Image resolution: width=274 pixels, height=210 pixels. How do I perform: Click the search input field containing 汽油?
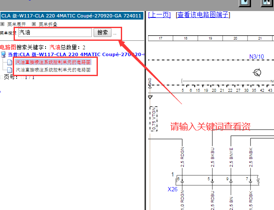tap(55, 32)
